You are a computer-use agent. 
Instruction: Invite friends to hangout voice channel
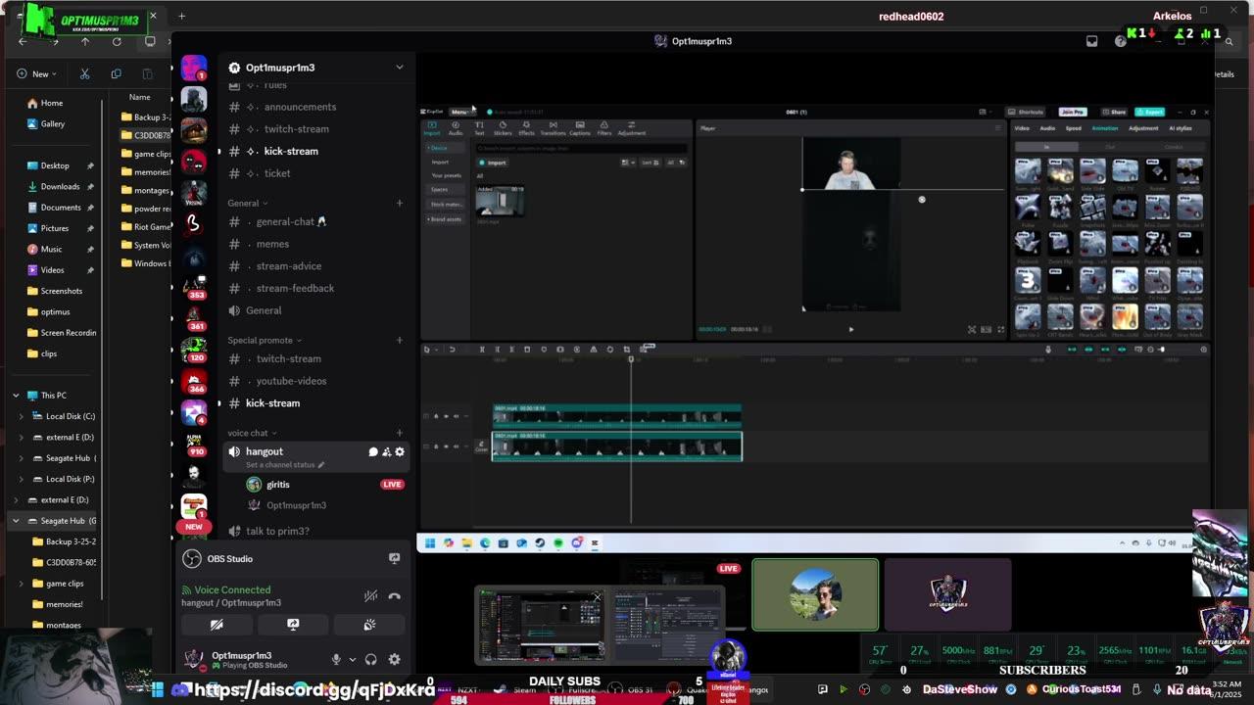coord(386,451)
